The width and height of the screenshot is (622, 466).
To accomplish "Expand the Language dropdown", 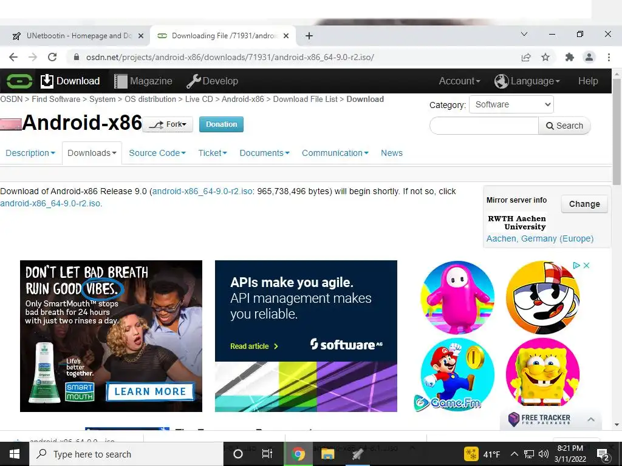I will [x=527, y=81].
